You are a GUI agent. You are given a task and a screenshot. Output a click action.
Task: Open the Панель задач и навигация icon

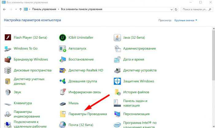tap(117, 103)
